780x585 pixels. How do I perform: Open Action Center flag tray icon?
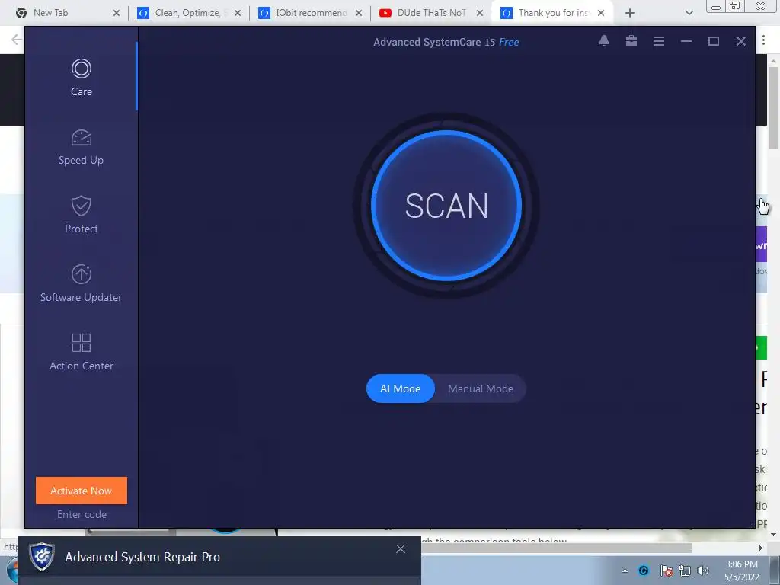[x=666, y=571]
